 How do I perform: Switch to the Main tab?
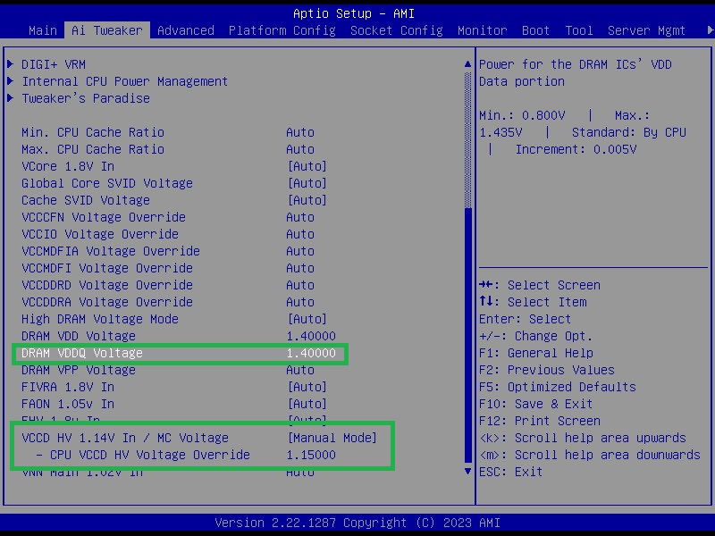point(42,30)
